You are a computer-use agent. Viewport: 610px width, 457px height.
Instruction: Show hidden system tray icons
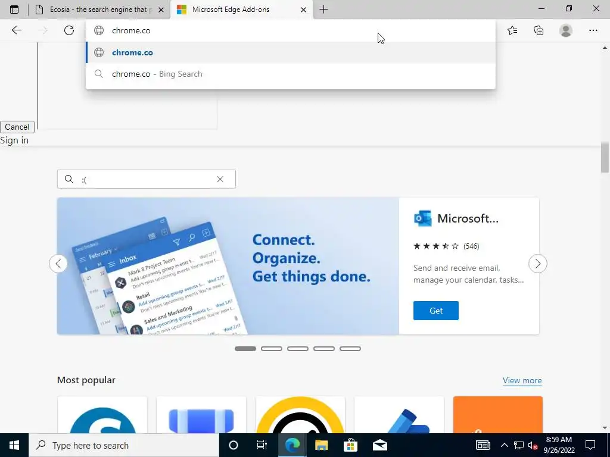click(504, 445)
